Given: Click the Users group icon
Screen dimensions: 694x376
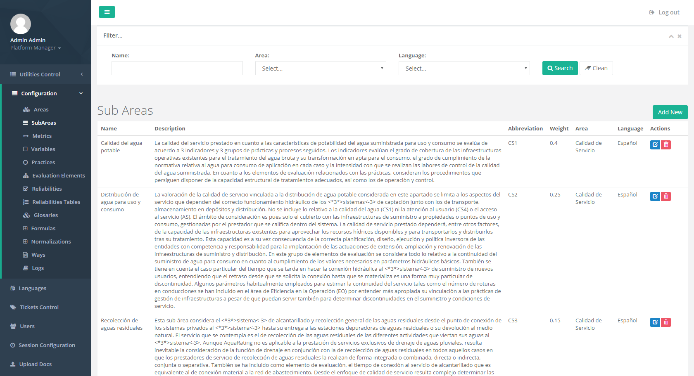Looking at the screenshot, I should coord(13,326).
